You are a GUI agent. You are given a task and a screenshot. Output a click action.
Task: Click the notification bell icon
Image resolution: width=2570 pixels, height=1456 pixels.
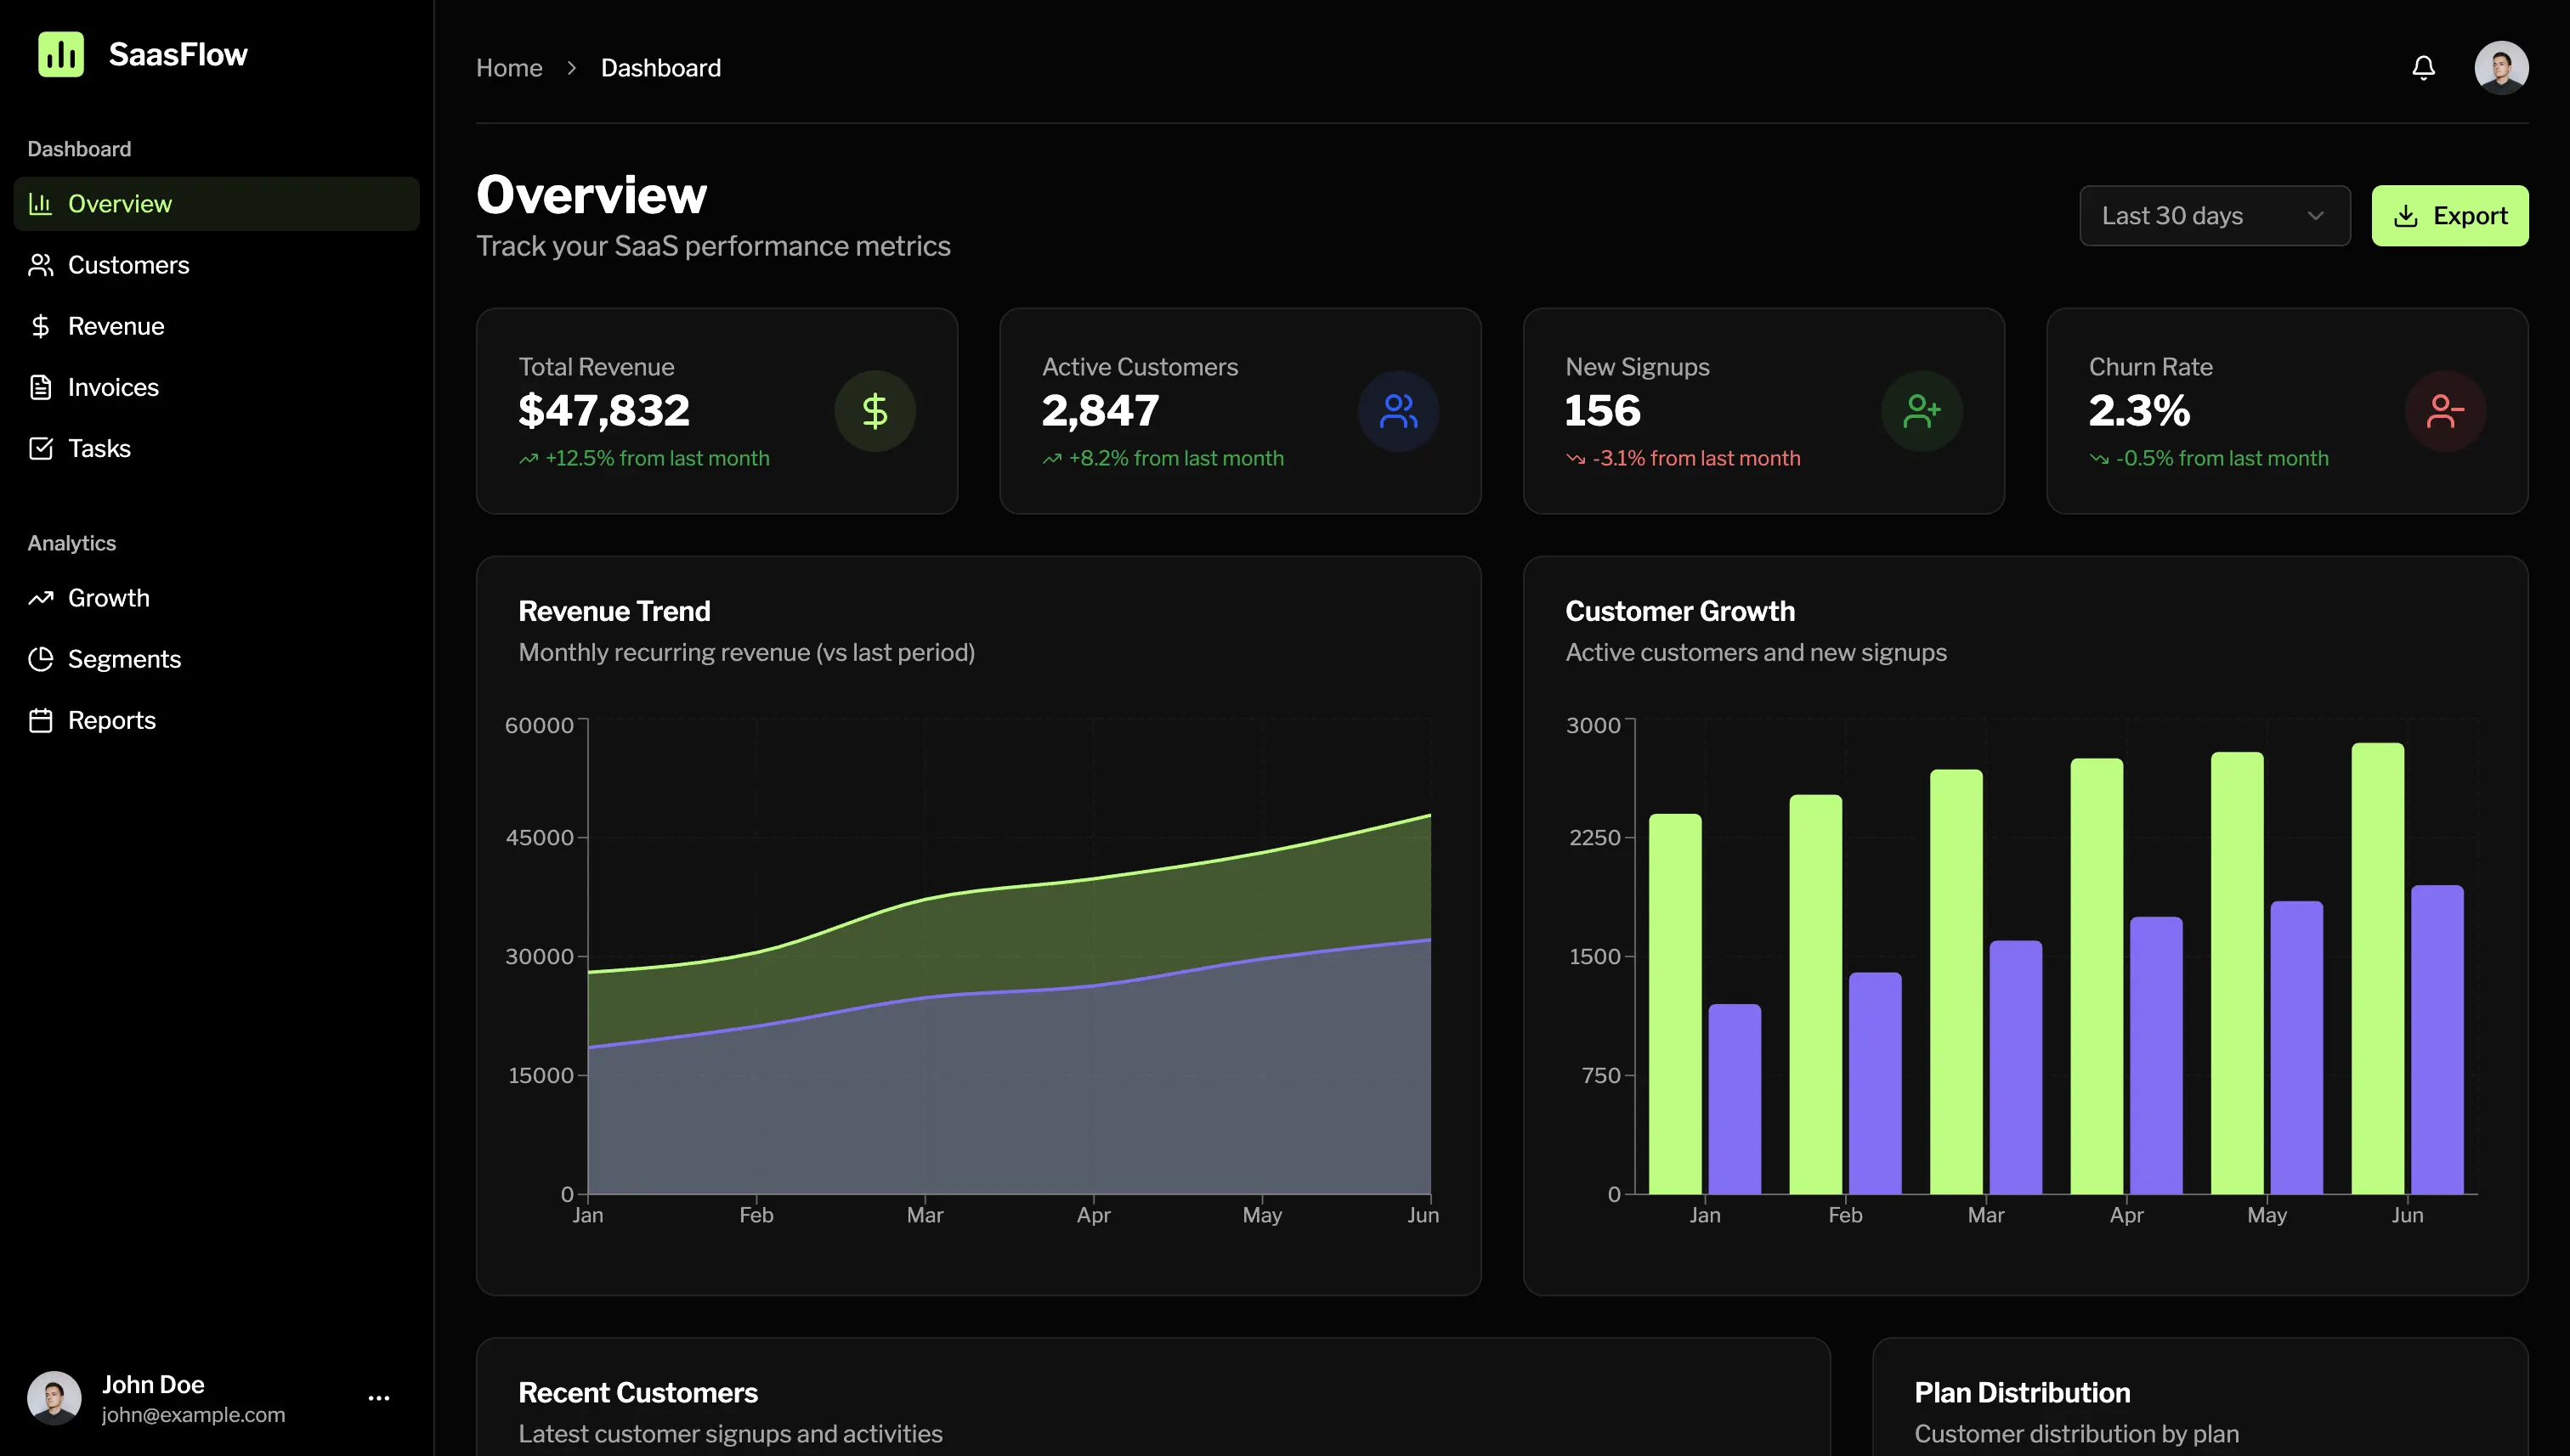click(x=2422, y=68)
